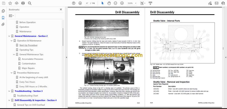
Task: Zoom in with plus icon
Action: tap(122, 3)
